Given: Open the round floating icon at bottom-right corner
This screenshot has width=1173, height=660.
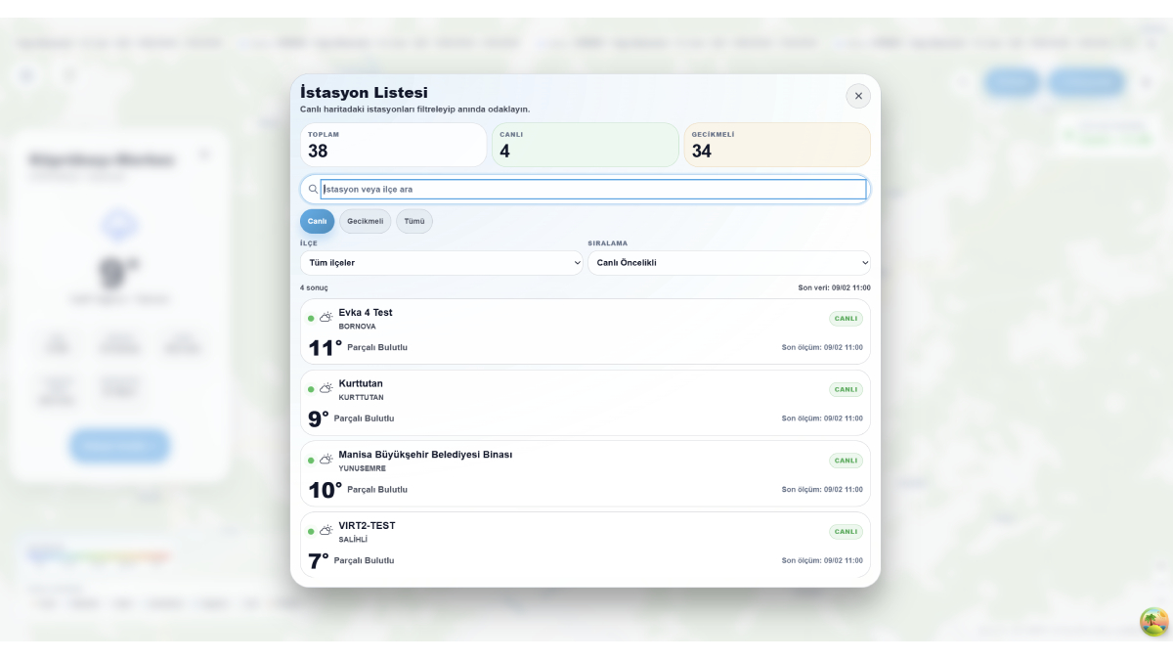Looking at the screenshot, I should tap(1153, 622).
